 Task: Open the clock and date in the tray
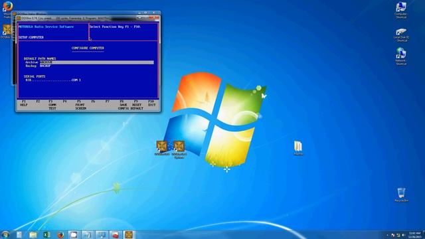414,234
